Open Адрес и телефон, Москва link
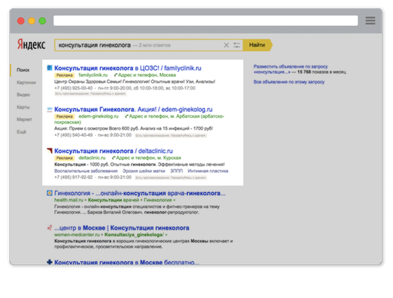The height and width of the screenshot is (298, 393). [x=145, y=75]
